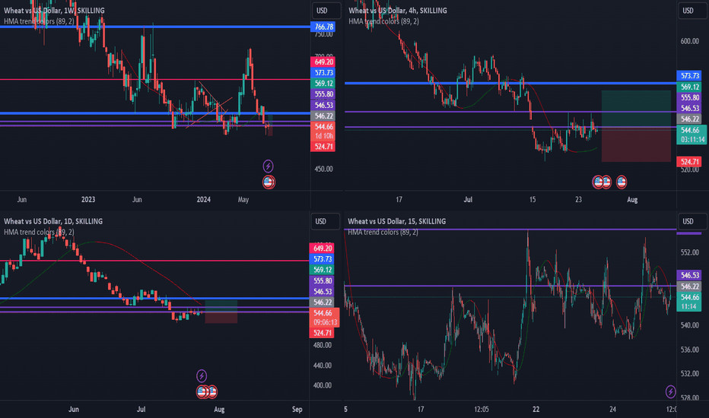This screenshot has height=418, width=709.
Task: Click the rightmost US flag icon on 4h chart
Action: [x=622, y=182]
